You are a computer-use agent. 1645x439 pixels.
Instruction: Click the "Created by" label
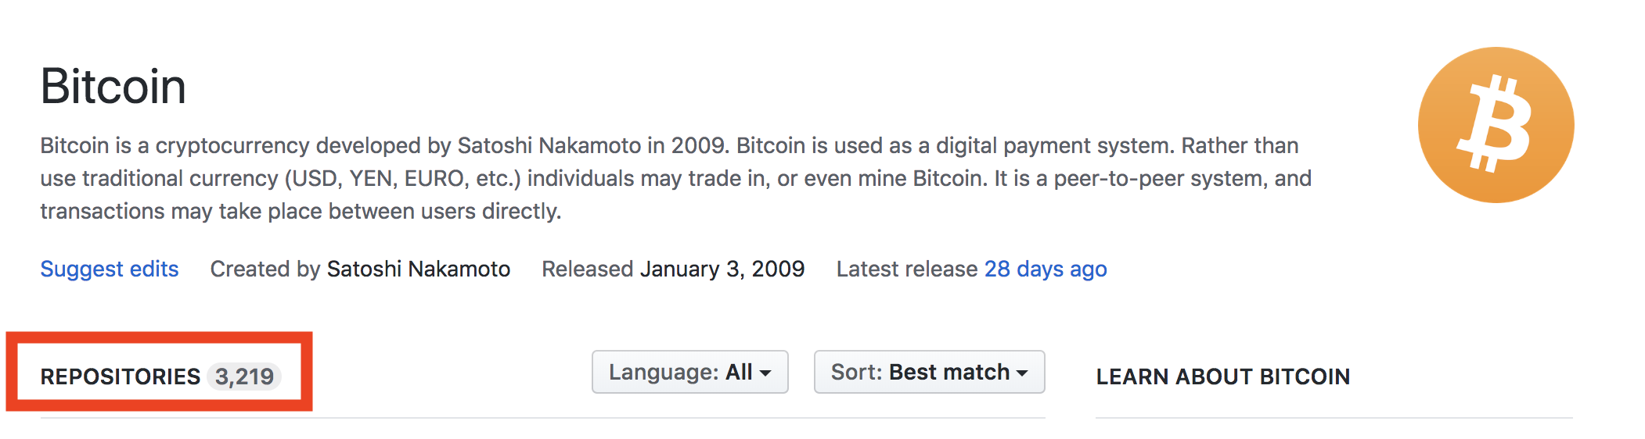tap(265, 269)
